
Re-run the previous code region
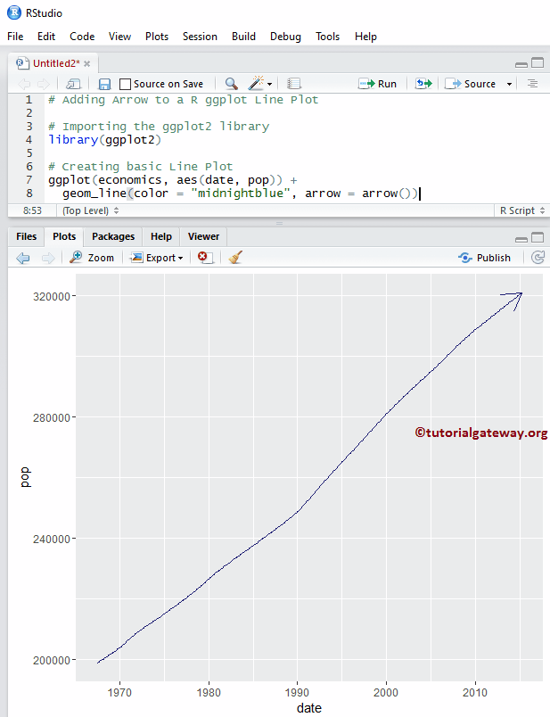tap(423, 84)
